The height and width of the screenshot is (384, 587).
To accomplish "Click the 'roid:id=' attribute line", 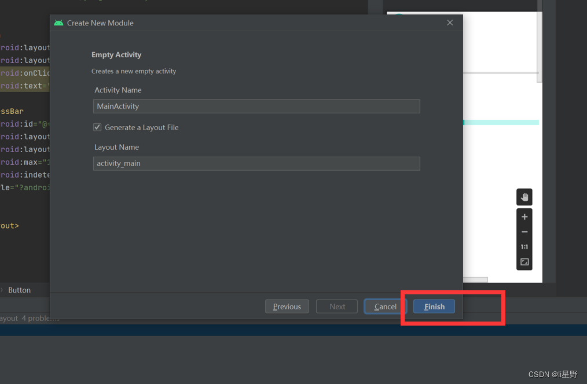I will point(25,124).
